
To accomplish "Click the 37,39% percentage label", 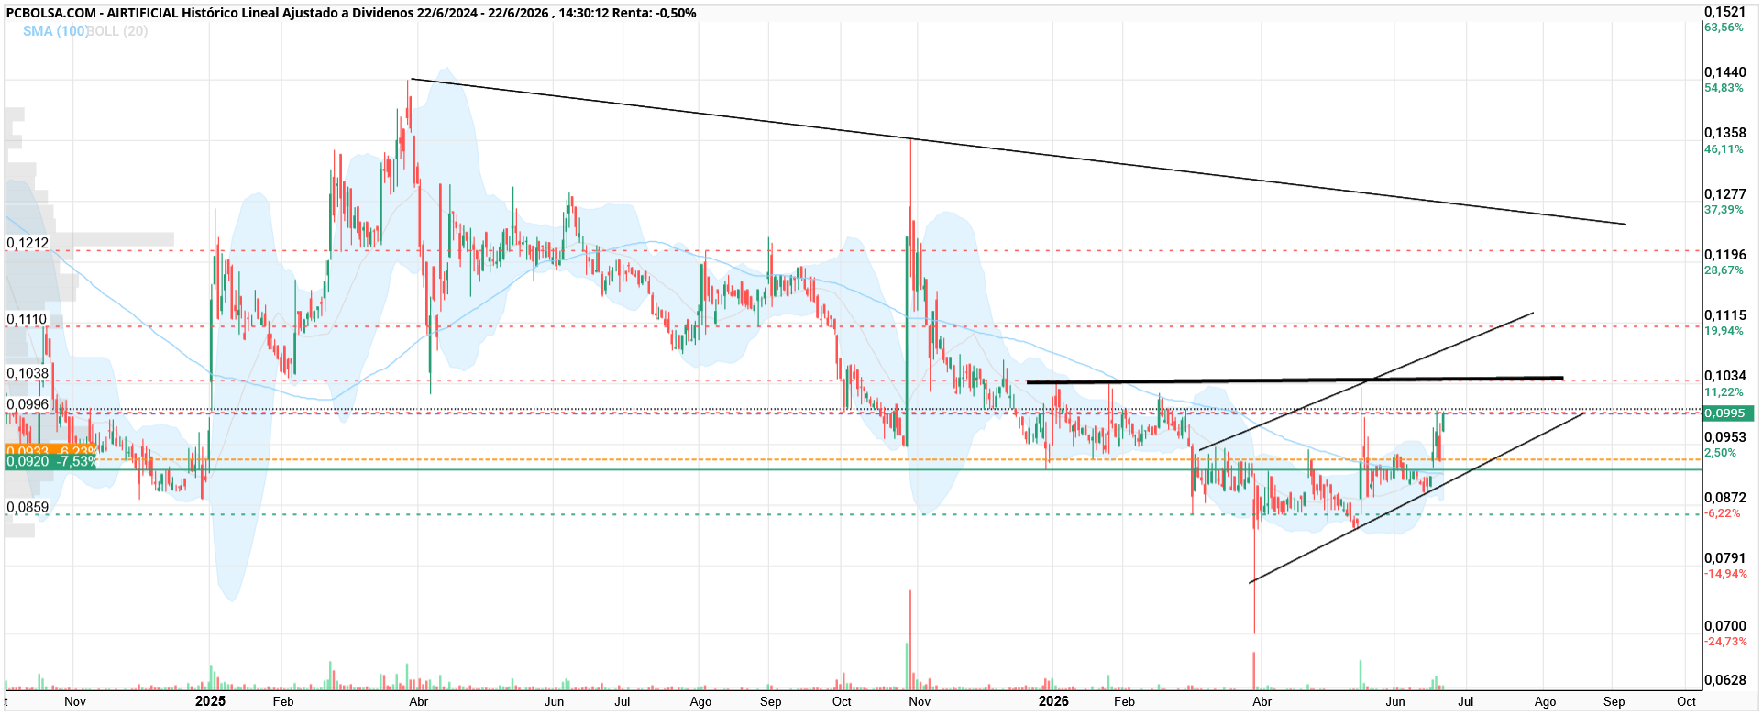I will click(x=1724, y=210).
